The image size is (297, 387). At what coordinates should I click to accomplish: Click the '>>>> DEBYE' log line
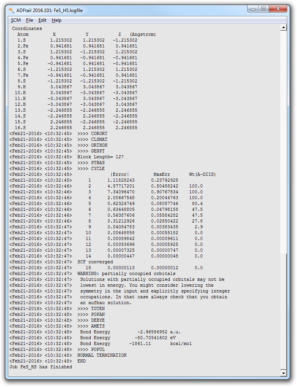point(91,320)
